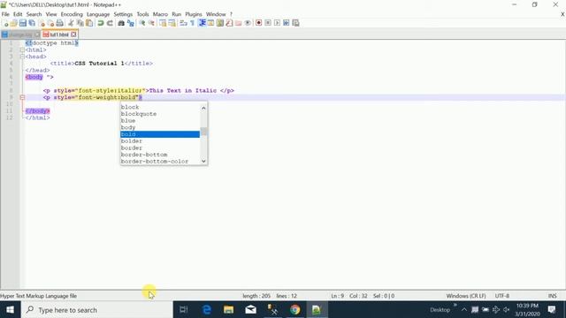Image resolution: width=566 pixels, height=318 pixels.
Task: Open the Tools menu
Action: point(142,14)
